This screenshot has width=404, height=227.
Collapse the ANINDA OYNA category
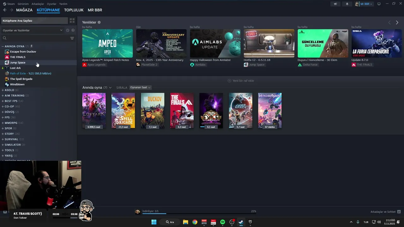(3, 46)
